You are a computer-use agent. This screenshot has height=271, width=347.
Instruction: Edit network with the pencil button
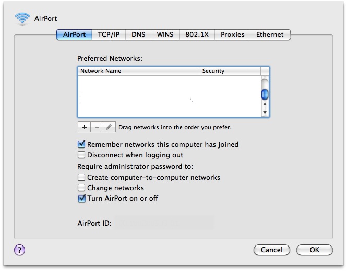pyautogui.click(x=109, y=127)
